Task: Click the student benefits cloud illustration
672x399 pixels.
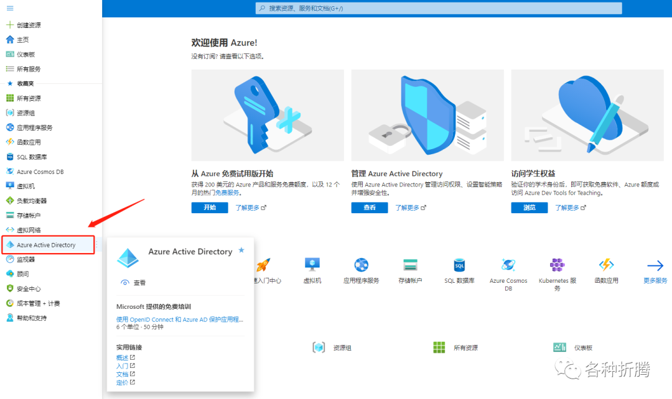Action: pos(587,115)
